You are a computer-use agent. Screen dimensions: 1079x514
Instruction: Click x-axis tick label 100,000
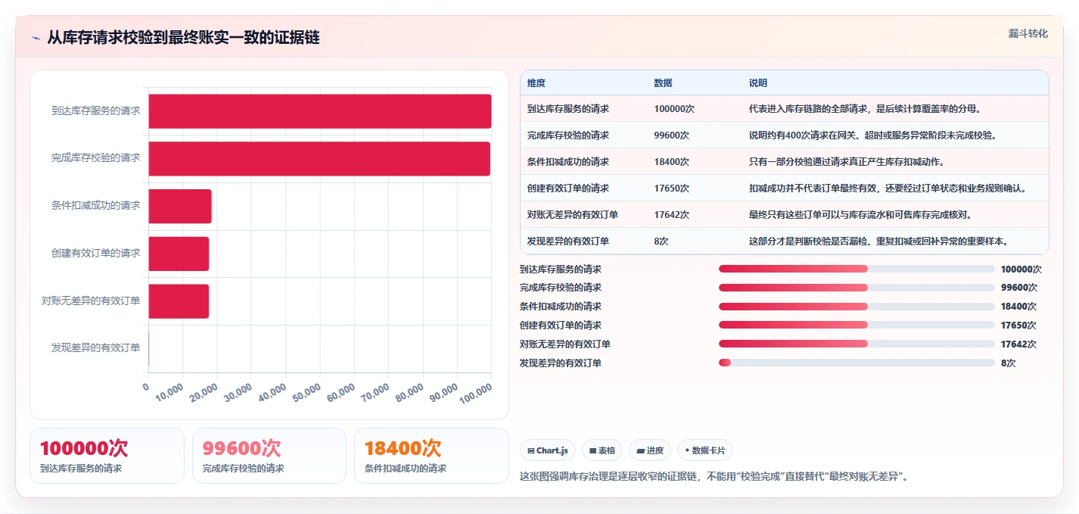[x=476, y=392]
